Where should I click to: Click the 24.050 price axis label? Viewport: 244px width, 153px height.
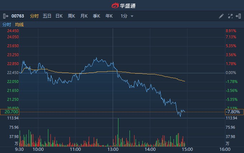(x=13, y=37)
